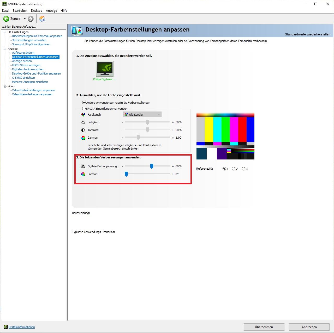Click the Helligkeit slider handle
The width and height of the screenshot is (334, 333).
coord(147,122)
